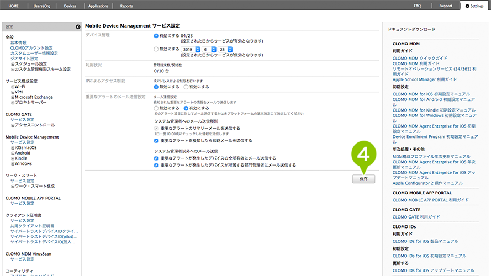Open the Settings tab
Viewport: 491px width, 276px height.
click(x=475, y=6)
